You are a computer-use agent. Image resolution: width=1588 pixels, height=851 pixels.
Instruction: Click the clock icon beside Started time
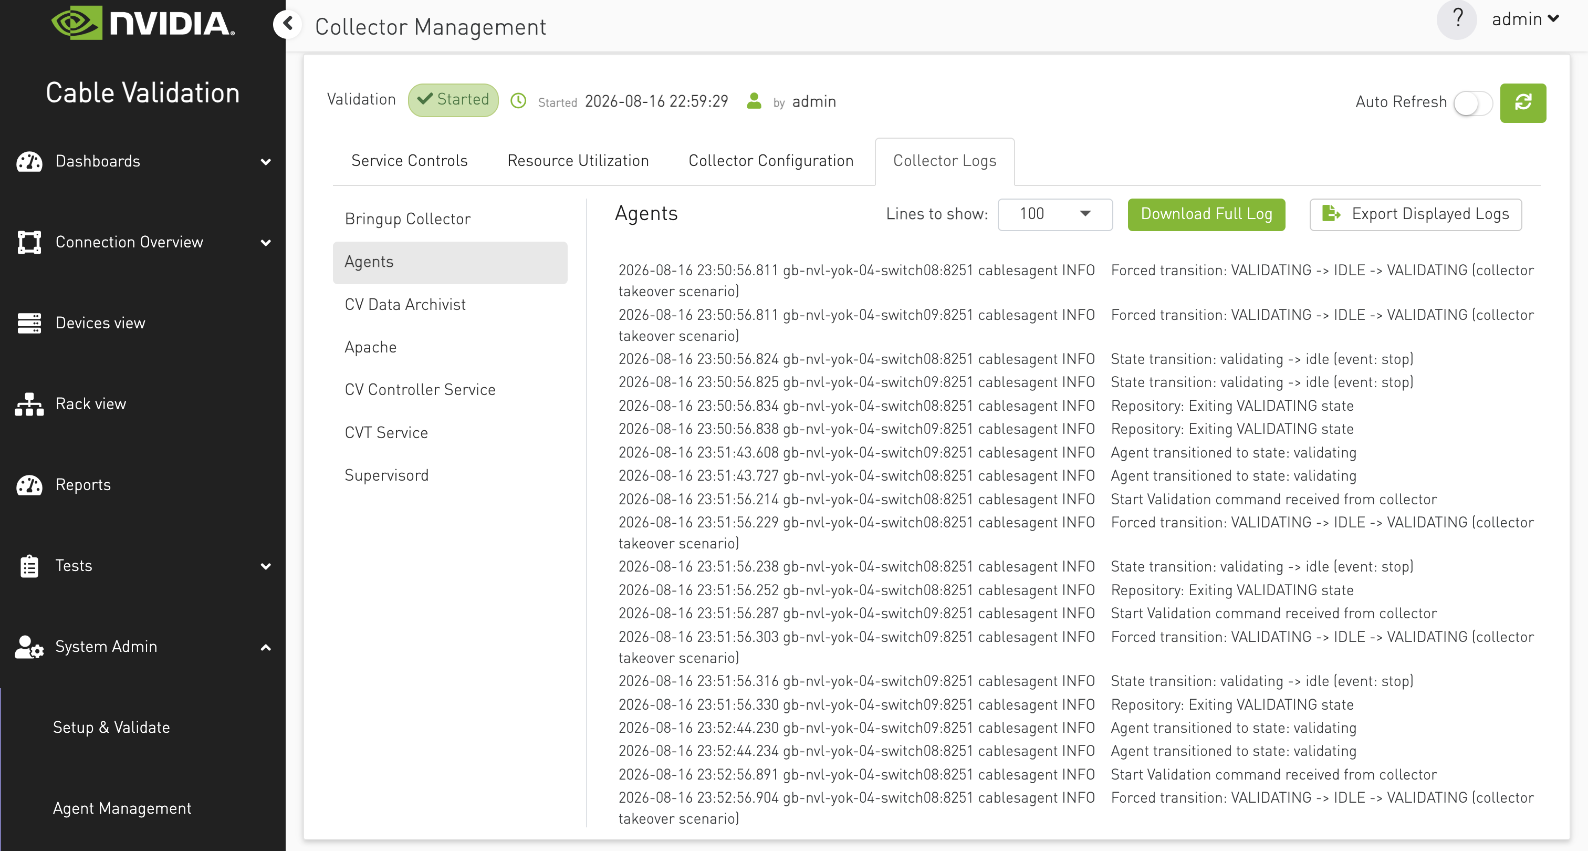pyautogui.click(x=518, y=100)
